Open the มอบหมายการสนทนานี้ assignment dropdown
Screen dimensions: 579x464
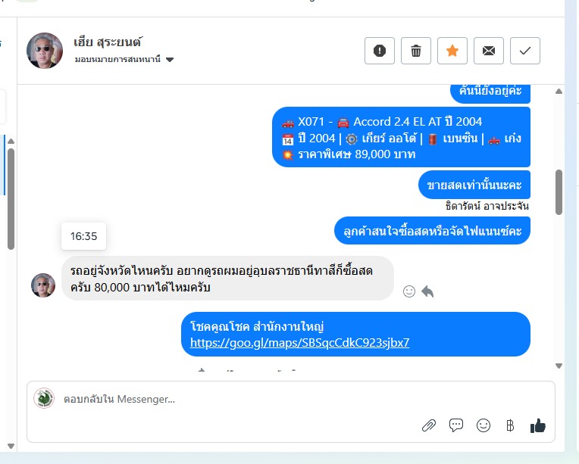point(124,59)
